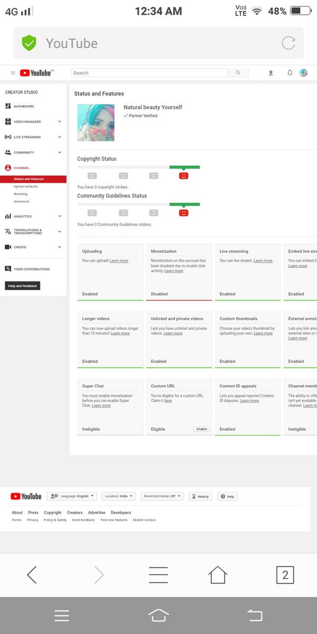Screen dimensions: 317x634
Task: Click the Test new features footer link
Action: (114, 520)
